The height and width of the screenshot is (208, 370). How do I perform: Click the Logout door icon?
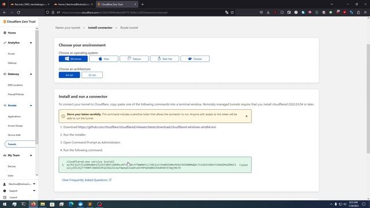tap(5, 198)
